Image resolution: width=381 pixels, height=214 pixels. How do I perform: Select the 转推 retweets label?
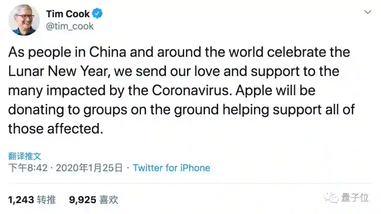tap(47, 200)
